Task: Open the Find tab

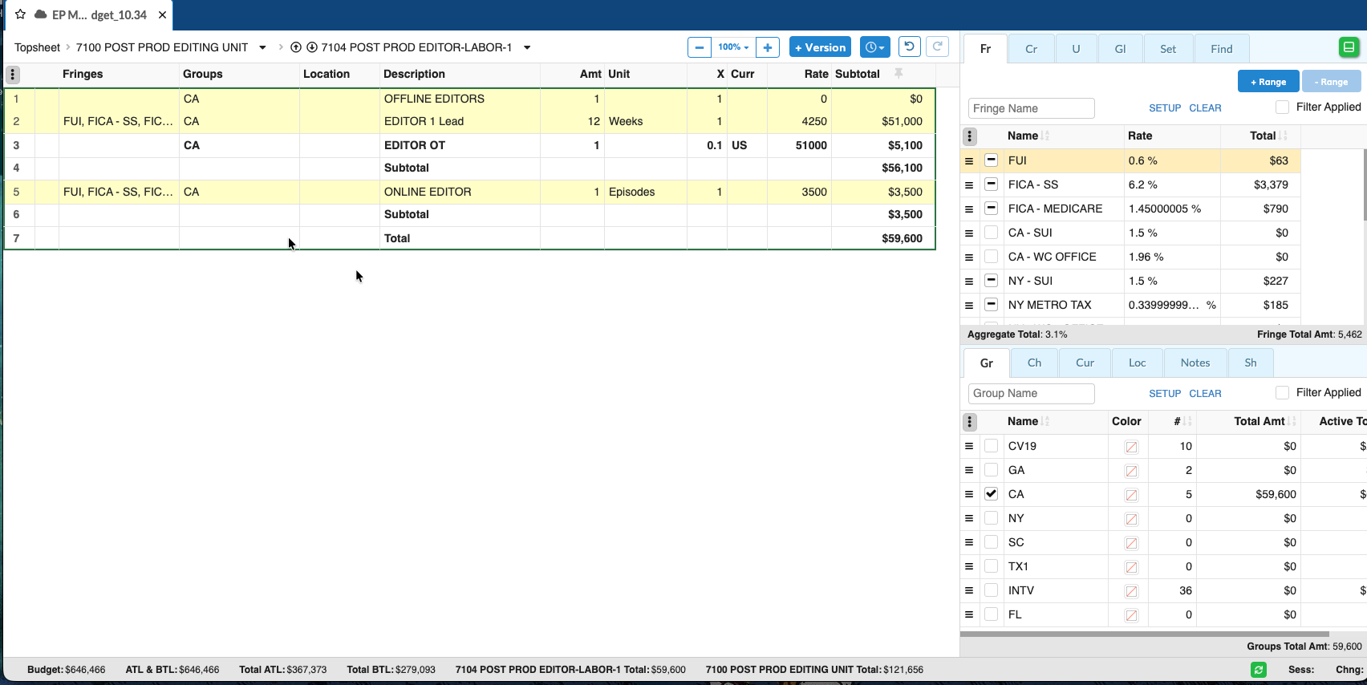Action: tap(1222, 49)
